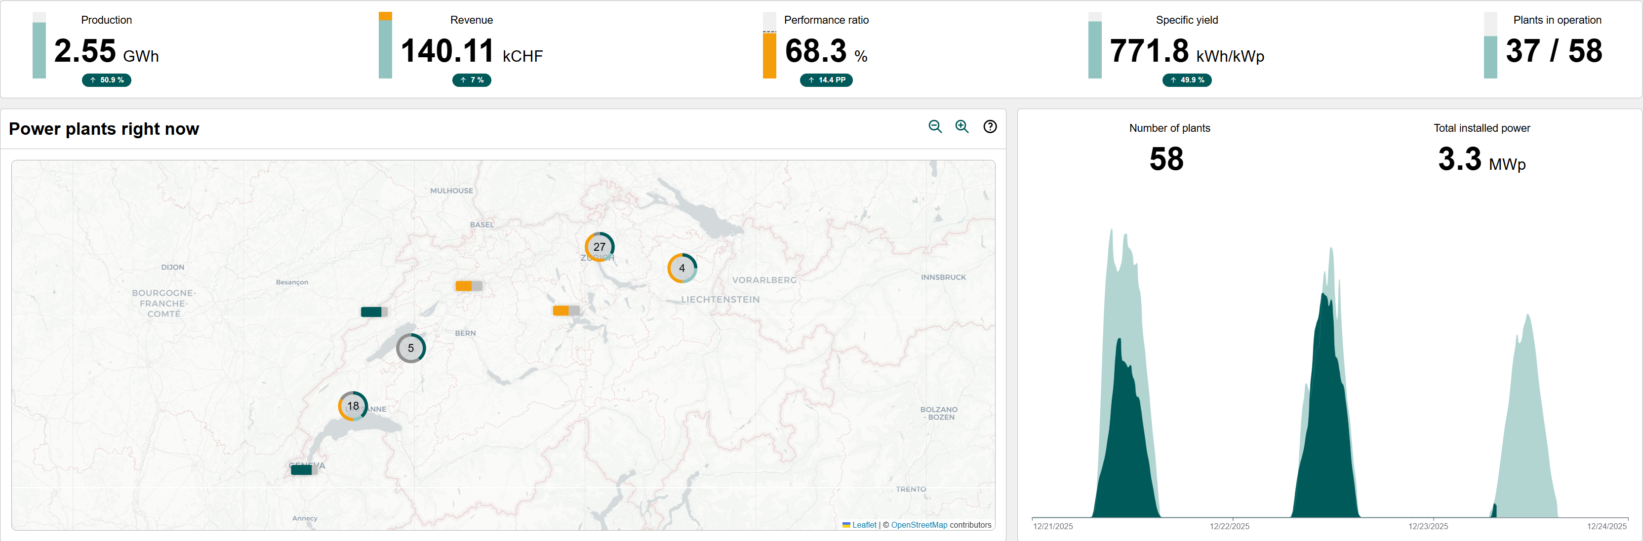Open the 18-plant cluster near Lausanne
Screen dimensions: 1643x541
(353, 407)
